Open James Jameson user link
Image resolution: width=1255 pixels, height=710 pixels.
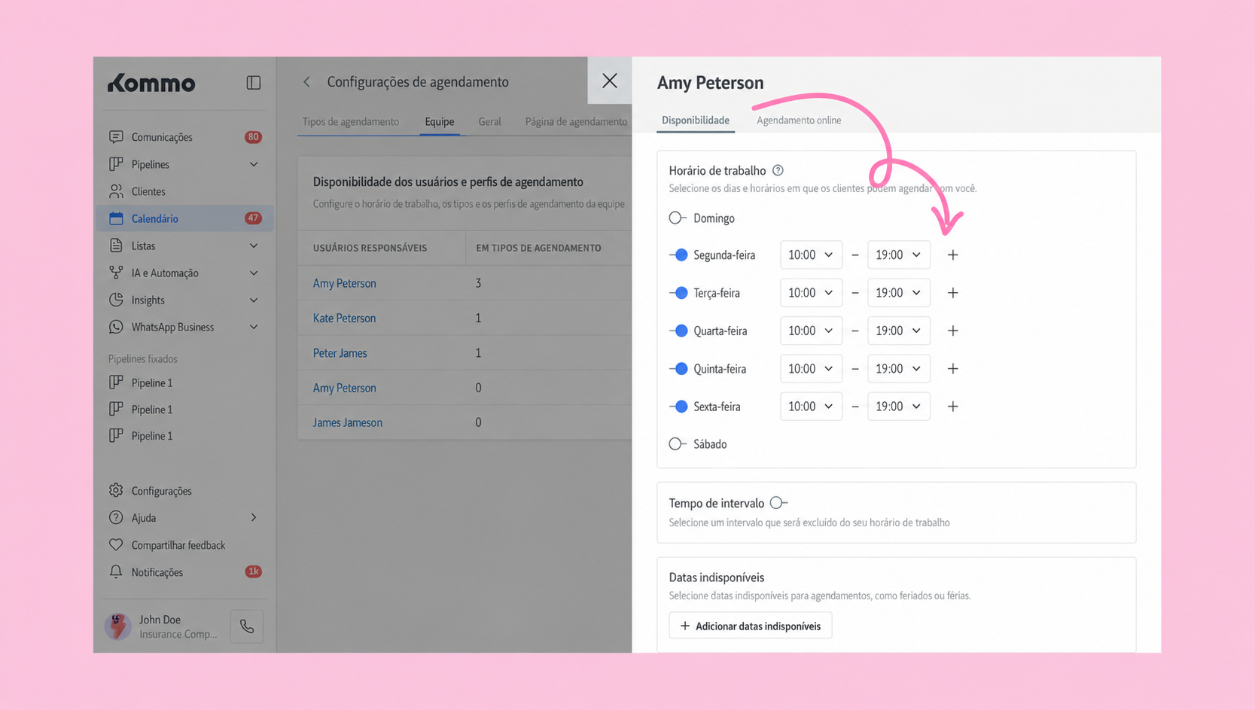pyautogui.click(x=348, y=422)
